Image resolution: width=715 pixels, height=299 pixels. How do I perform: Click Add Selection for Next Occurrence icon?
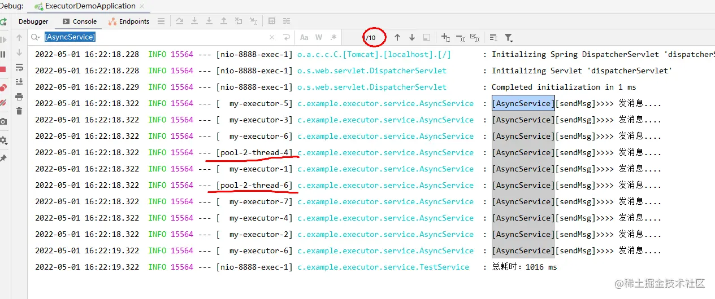[x=445, y=37]
